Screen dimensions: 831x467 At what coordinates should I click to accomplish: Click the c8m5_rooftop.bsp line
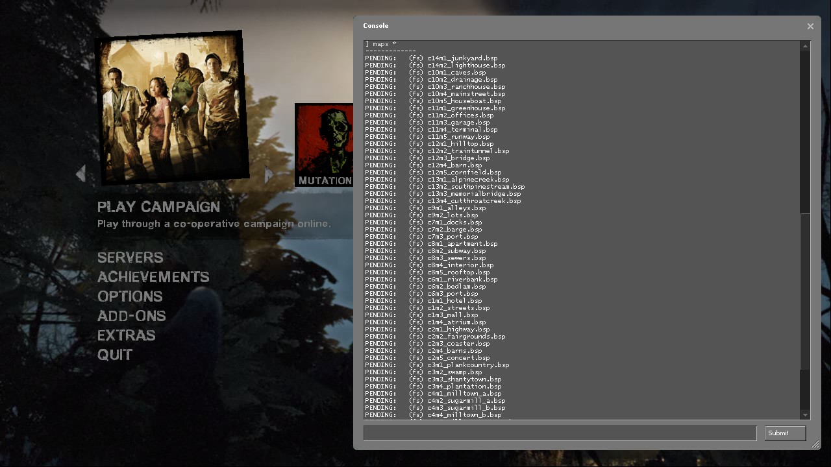click(x=427, y=272)
